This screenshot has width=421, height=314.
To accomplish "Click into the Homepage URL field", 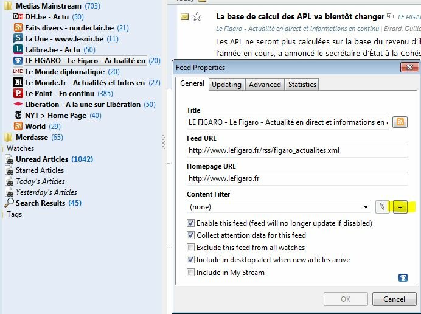I will tap(297, 178).
